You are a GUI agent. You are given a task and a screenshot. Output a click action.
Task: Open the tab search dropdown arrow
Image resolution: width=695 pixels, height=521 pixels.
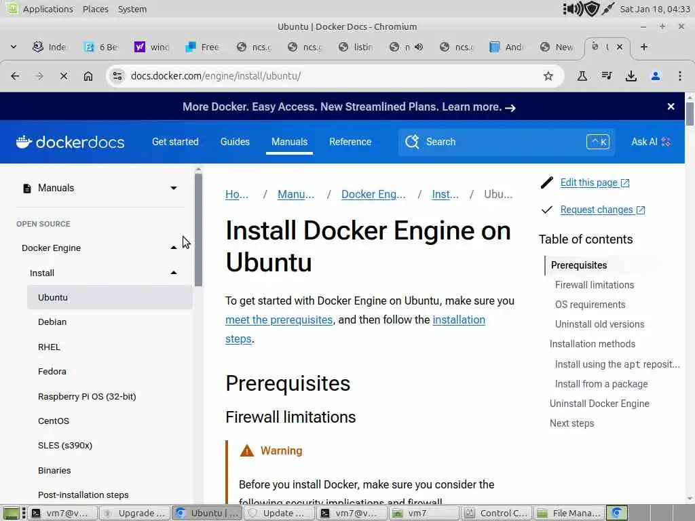(x=14, y=47)
